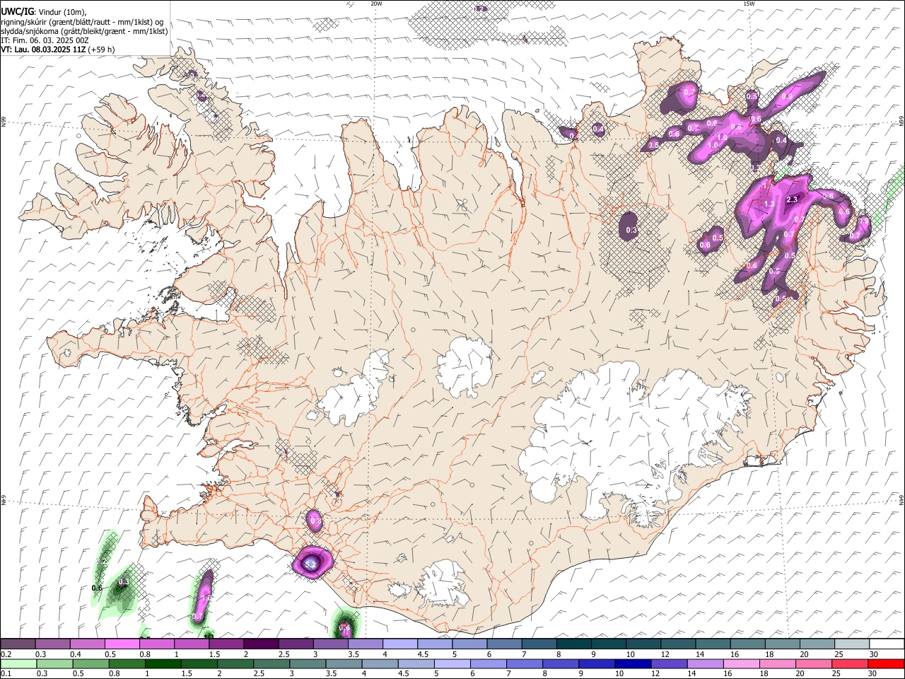The image size is (905, 679).
Task: Click the 14 lilac swatch in bottom legend row
Action: tap(705, 664)
